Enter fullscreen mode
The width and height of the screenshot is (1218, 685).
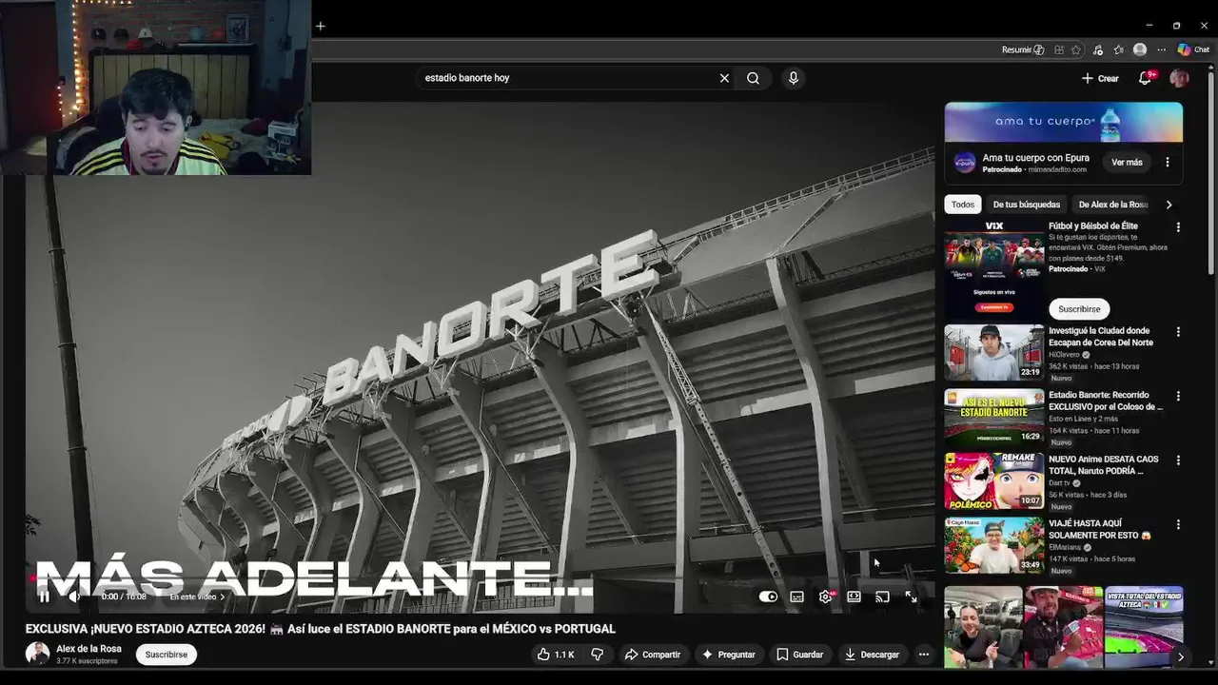[911, 597]
